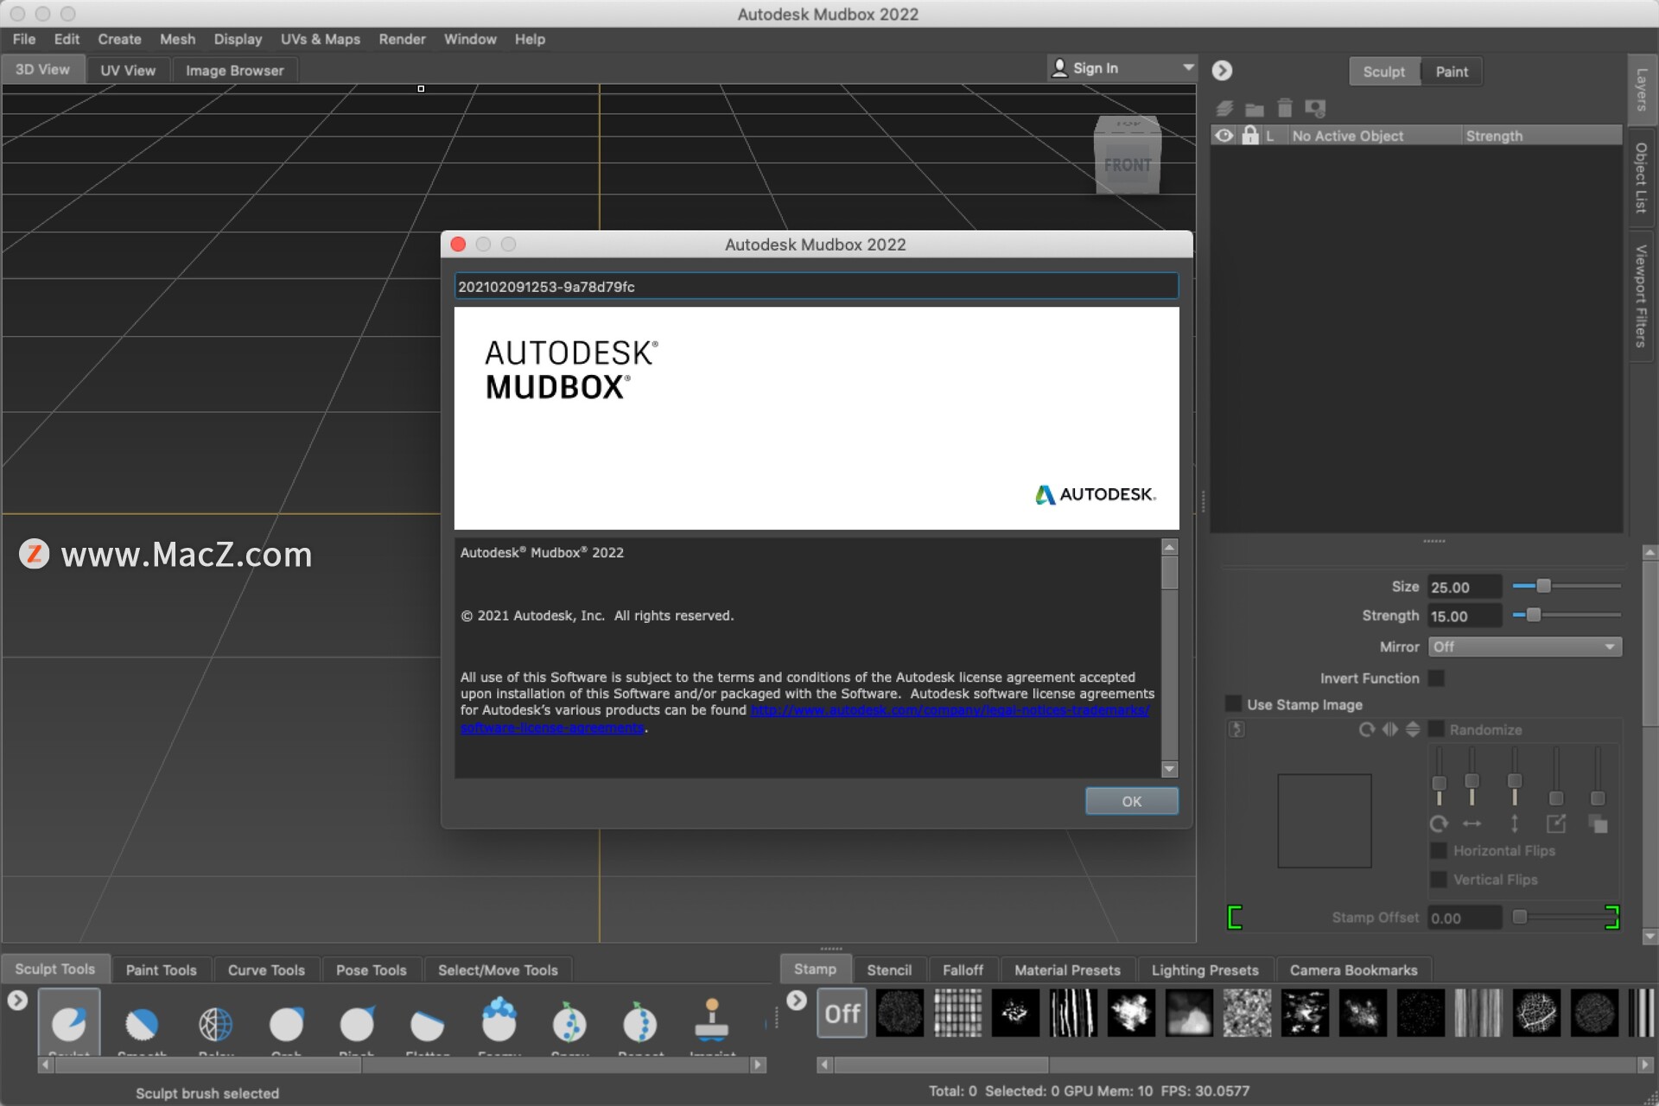Click the Off stamp thumbnail
The height and width of the screenshot is (1106, 1659).
pos(842,1014)
